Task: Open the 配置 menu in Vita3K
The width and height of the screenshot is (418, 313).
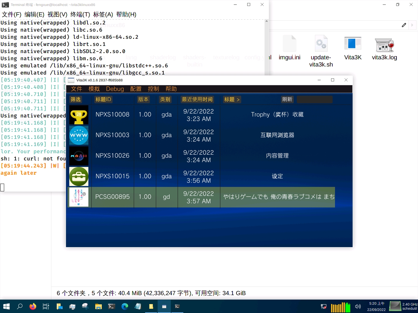Action: click(136, 89)
